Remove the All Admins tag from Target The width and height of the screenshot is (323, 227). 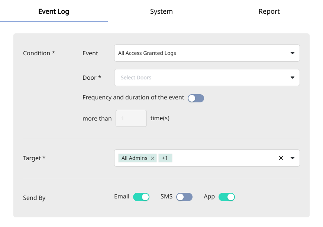coord(152,158)
